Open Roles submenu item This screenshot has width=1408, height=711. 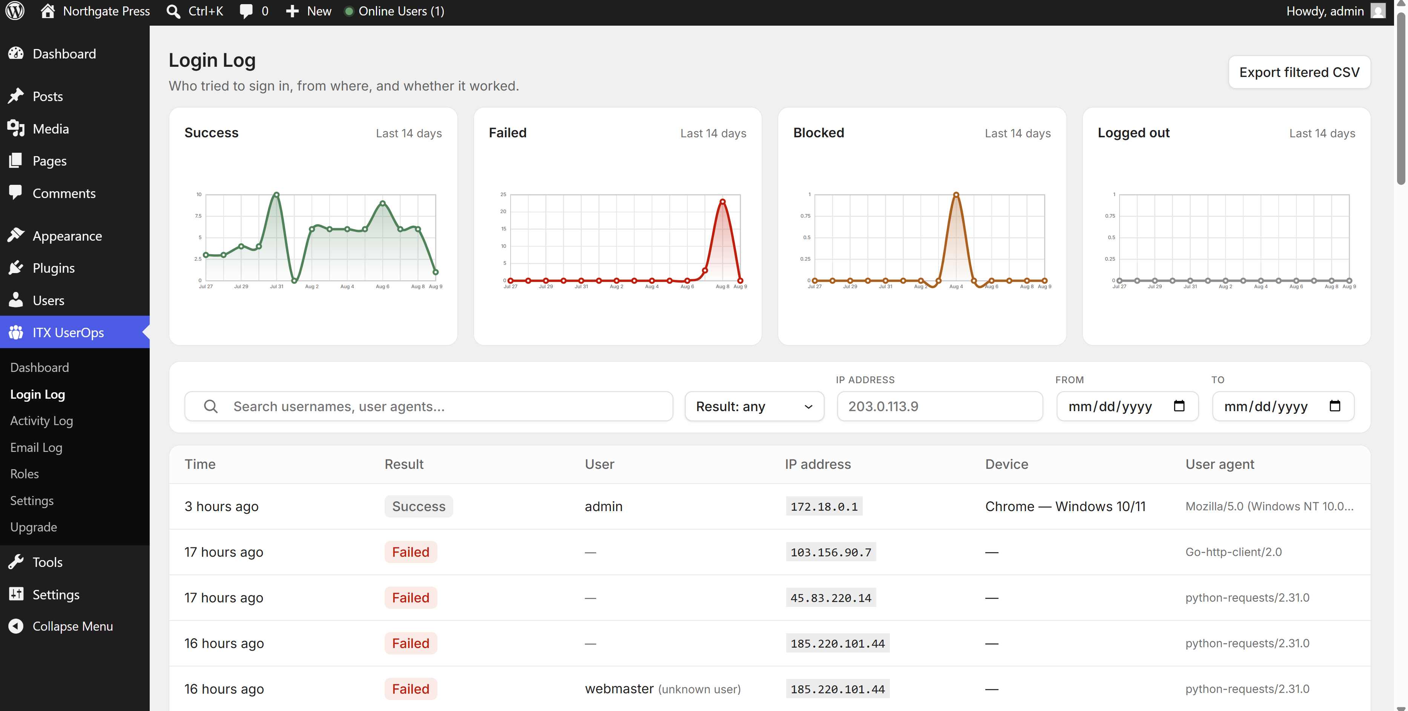(25, 474)
